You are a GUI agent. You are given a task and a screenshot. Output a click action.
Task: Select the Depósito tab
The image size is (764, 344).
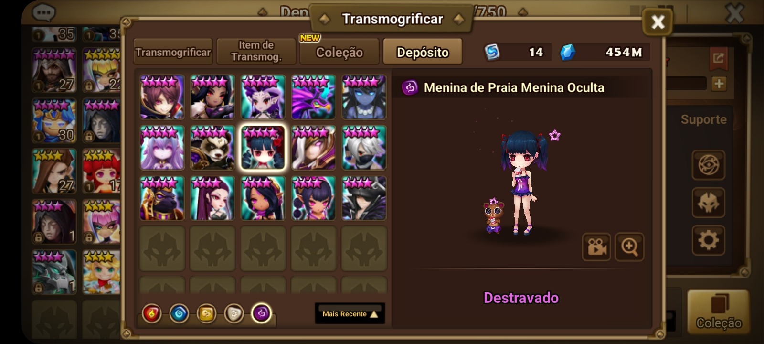423,52
